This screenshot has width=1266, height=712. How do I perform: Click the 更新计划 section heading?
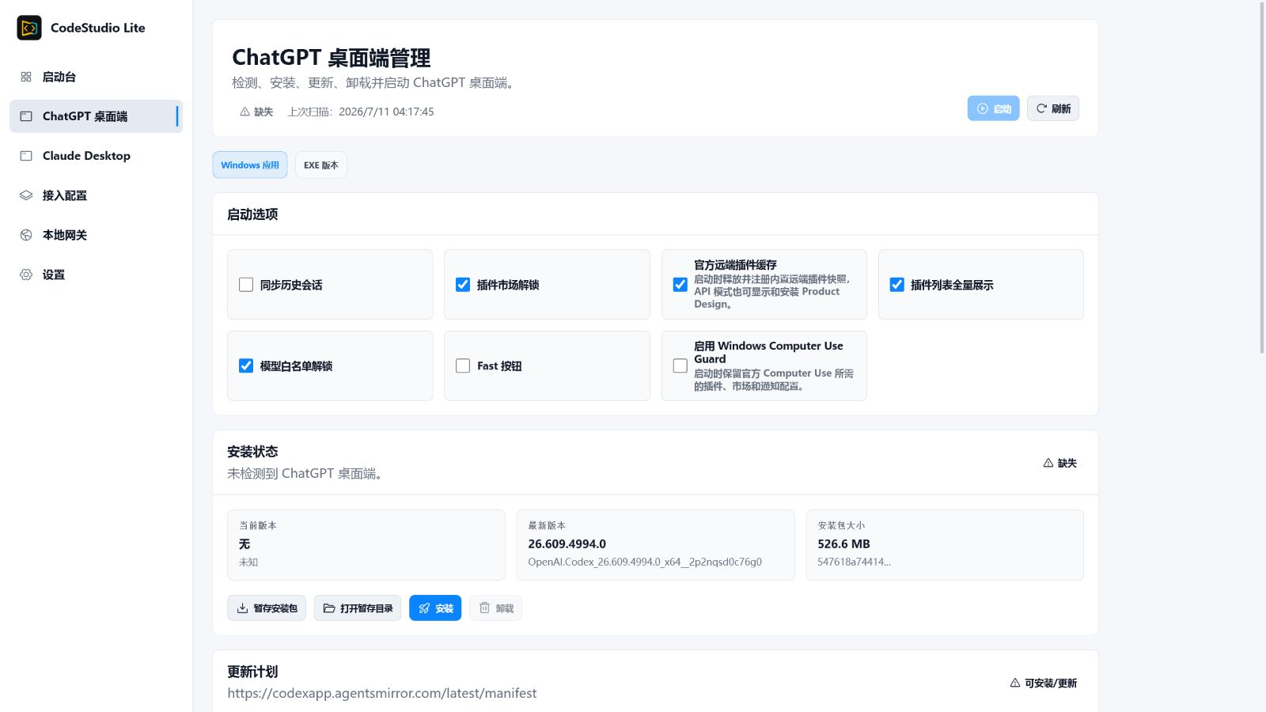point(252,672)
